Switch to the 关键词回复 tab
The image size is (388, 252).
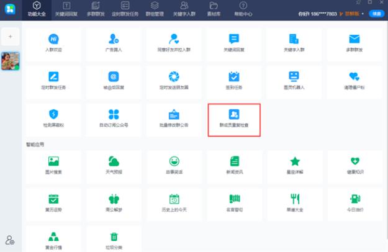coord(66,9)
